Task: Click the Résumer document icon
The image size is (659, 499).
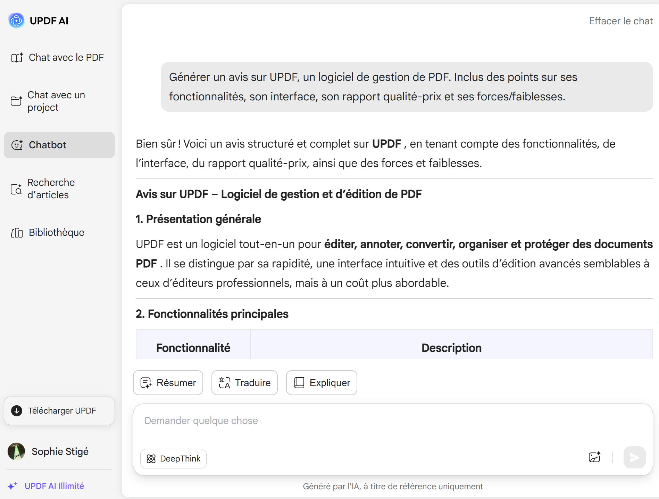Action: coord(146,383)
